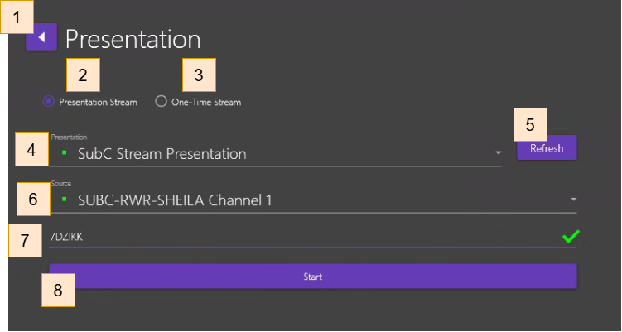Click the callout number 7 marker
The image size is (622, 332).
[x=23, y=241]
